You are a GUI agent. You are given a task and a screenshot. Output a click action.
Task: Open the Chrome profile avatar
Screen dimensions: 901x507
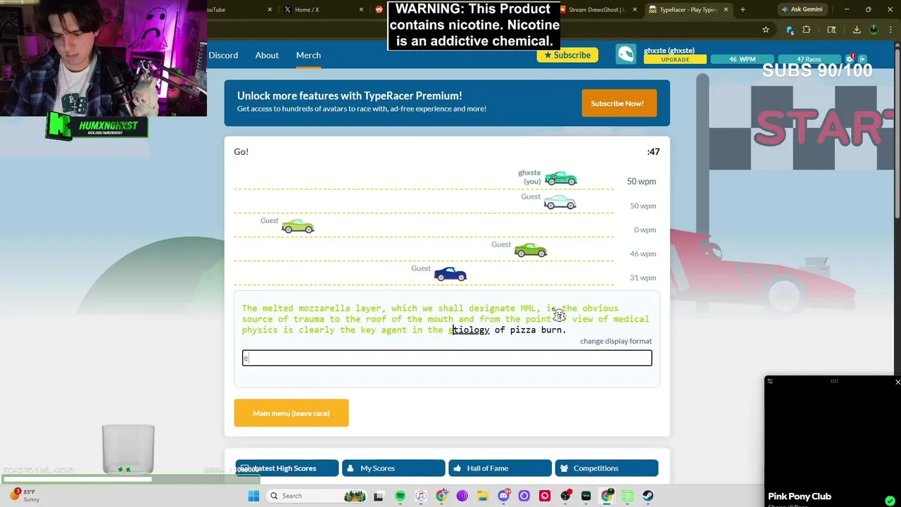(x=874, y=30)
